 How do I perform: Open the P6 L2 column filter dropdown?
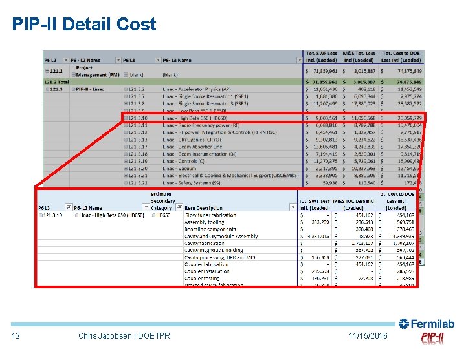66,60
